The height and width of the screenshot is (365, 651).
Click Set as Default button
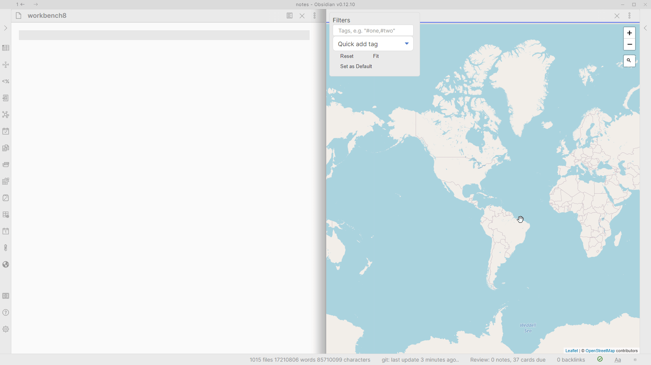tap(356, 66)
